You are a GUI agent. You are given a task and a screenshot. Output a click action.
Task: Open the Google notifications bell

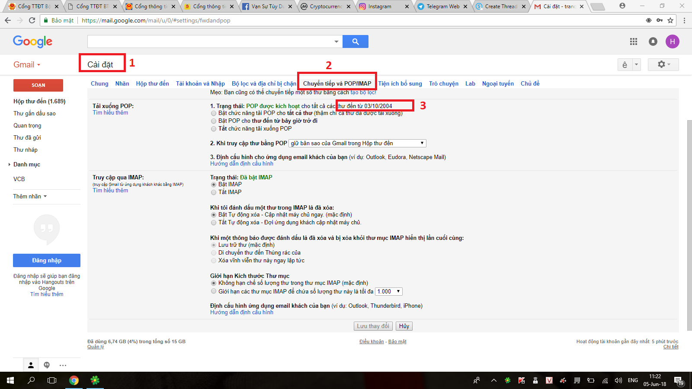pos(653,41)
